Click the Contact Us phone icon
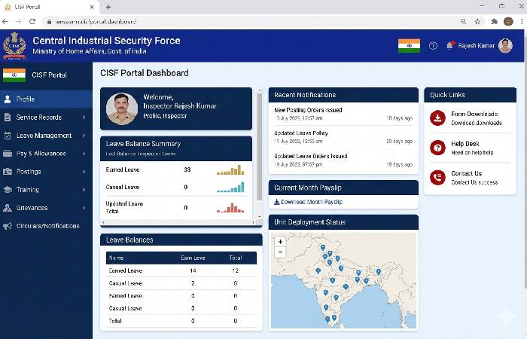 click(x=437, y=177)
